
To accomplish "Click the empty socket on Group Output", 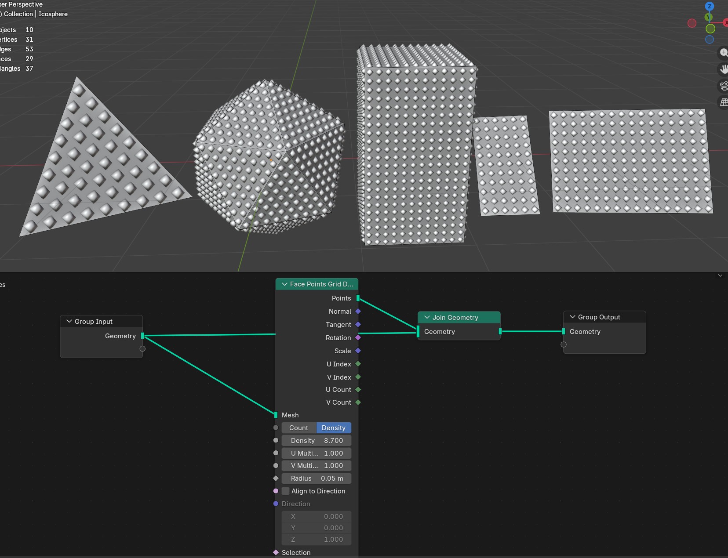I will pyautogui.click(x=564, y=344).
